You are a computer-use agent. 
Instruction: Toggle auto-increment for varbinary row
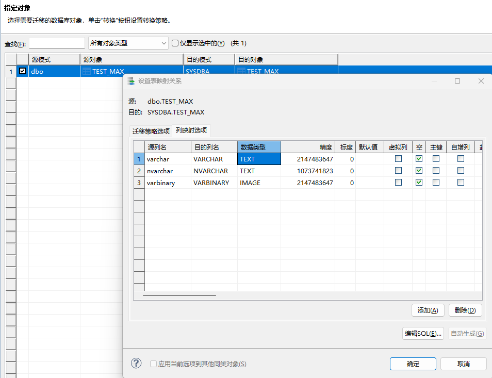point(461,182)
